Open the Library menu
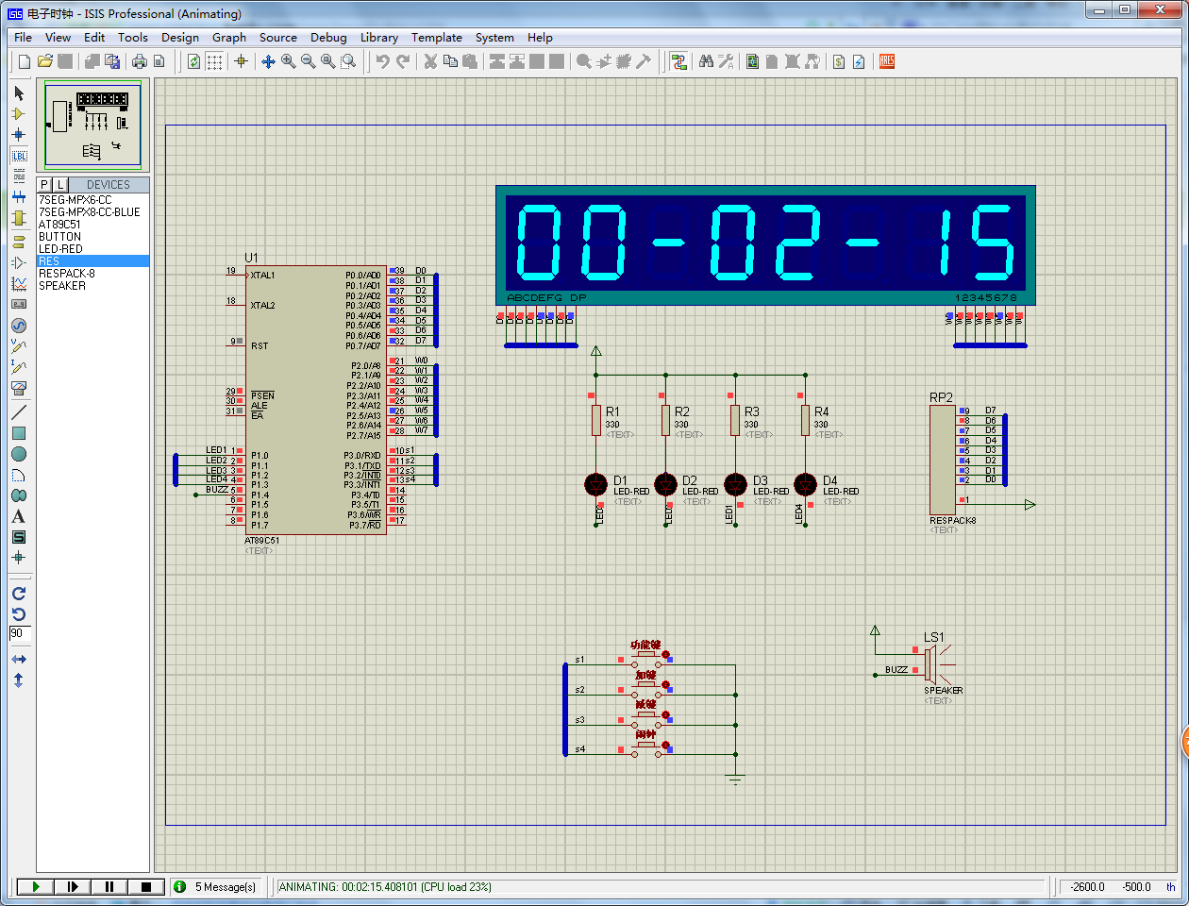Screen dimensions: 1189x906 tap(379, 38)
